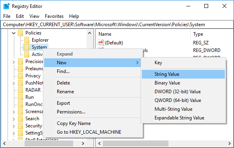The height and width of the screenshot is (148, 234).
Task: Expand the PushNotifications key chevron
Action: (14, 83)
